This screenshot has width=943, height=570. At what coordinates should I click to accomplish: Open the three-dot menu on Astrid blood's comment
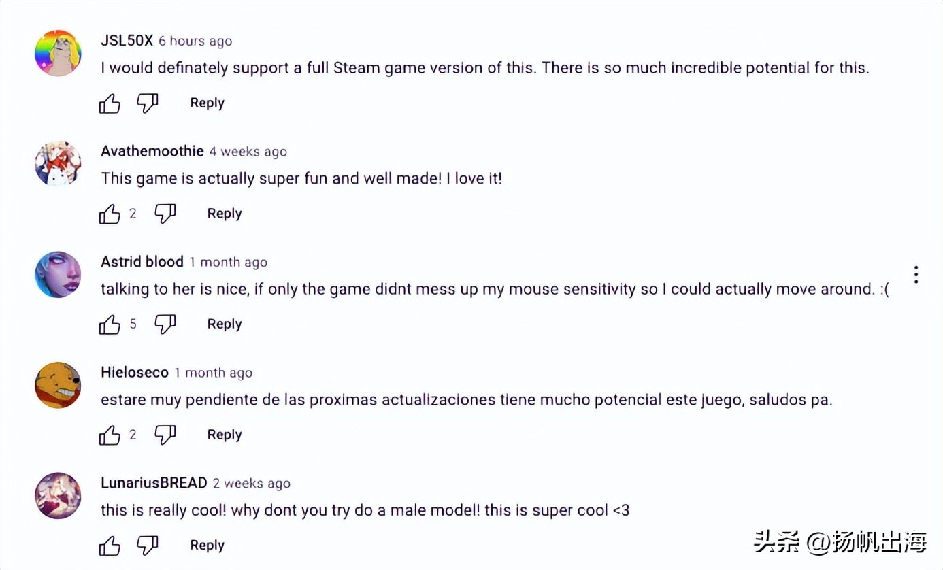click(x=916, y=274)
